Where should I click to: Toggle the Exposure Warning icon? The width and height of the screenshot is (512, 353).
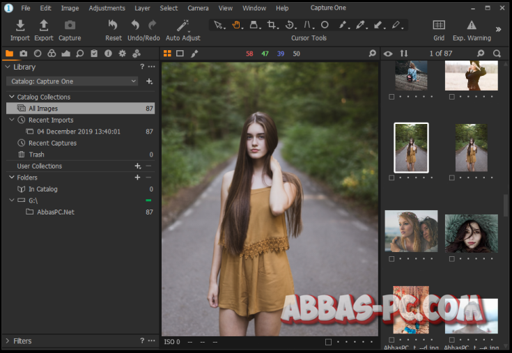pyautogui.click(x=472, y=26)
